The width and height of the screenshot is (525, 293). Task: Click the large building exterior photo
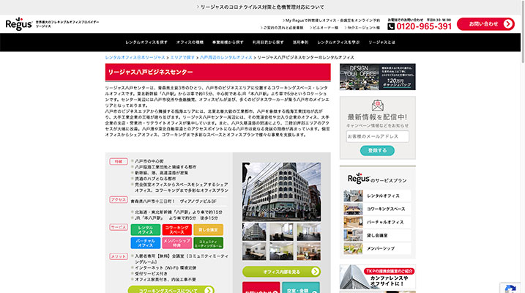281,191
